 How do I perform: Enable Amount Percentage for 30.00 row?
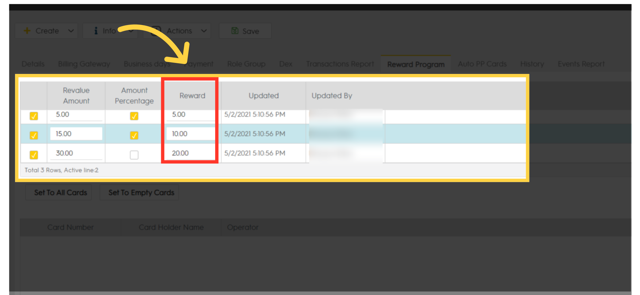pyautogui.click(x=134, y=155)
